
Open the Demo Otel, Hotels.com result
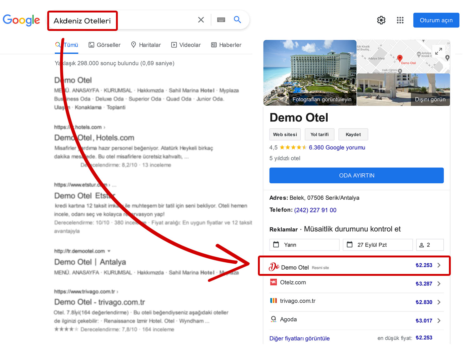94,138
